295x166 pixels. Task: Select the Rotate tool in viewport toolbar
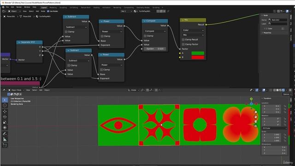pyautogui.click(x=5, y=117)
